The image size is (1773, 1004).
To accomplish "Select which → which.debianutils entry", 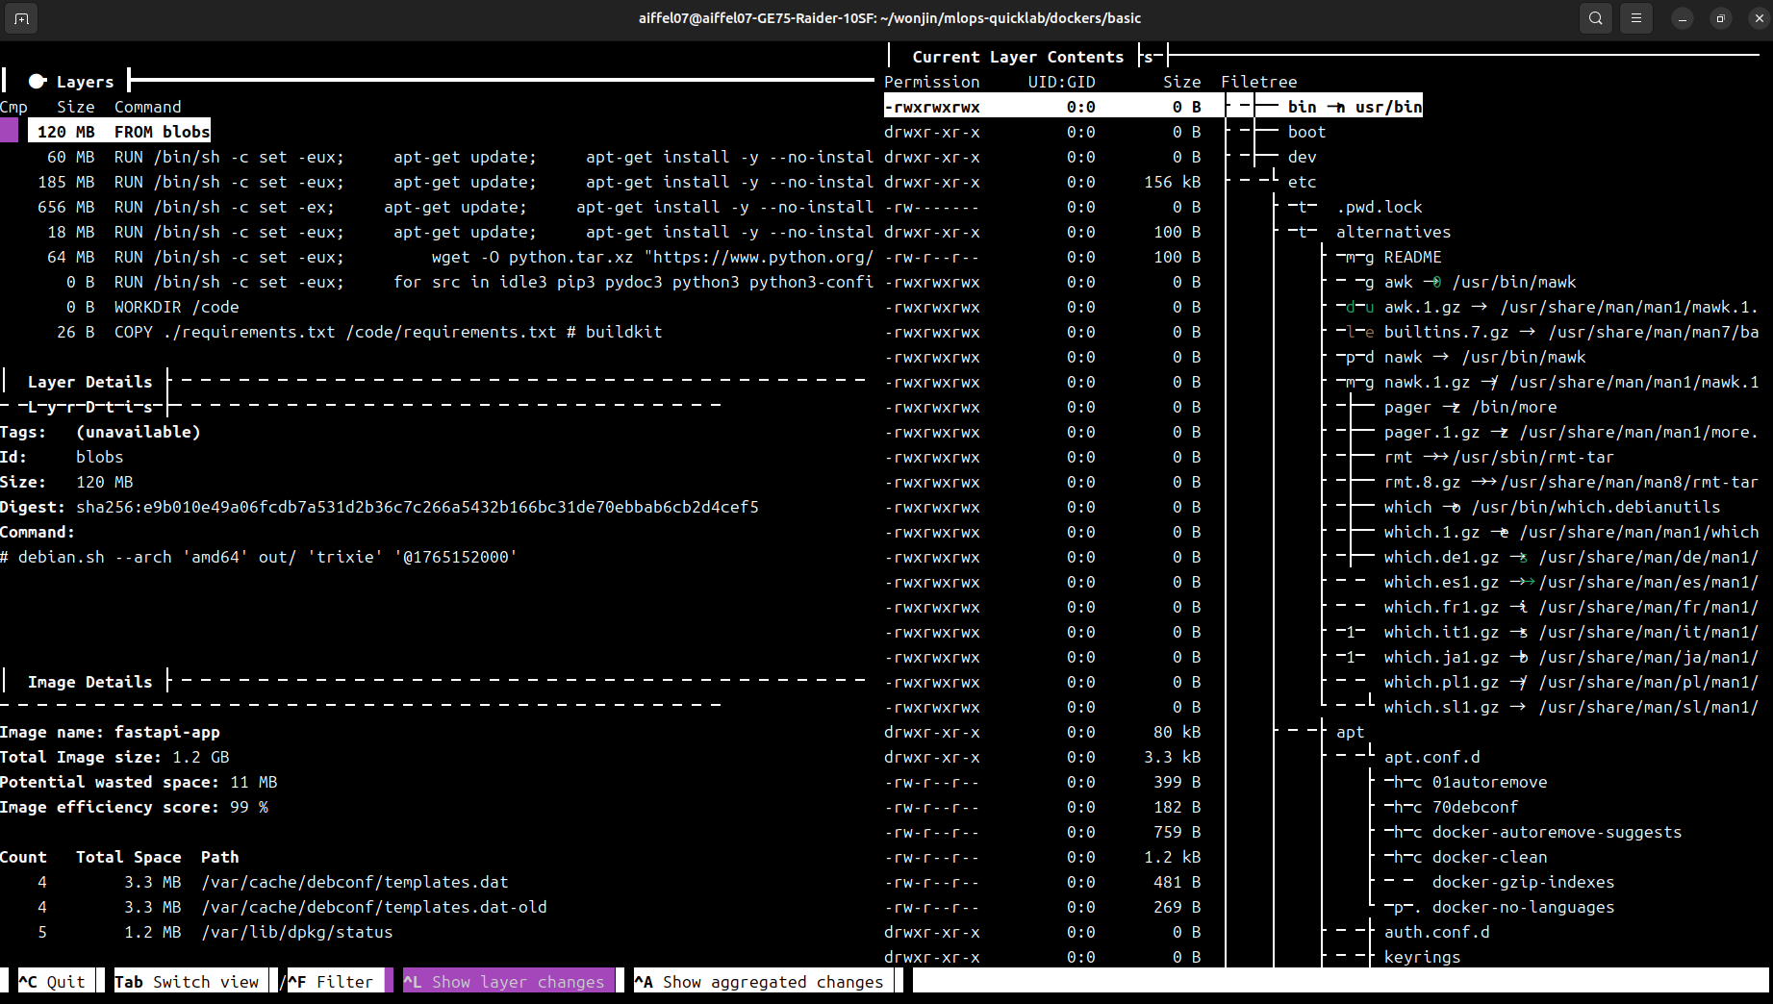I will click(1552, 507).
